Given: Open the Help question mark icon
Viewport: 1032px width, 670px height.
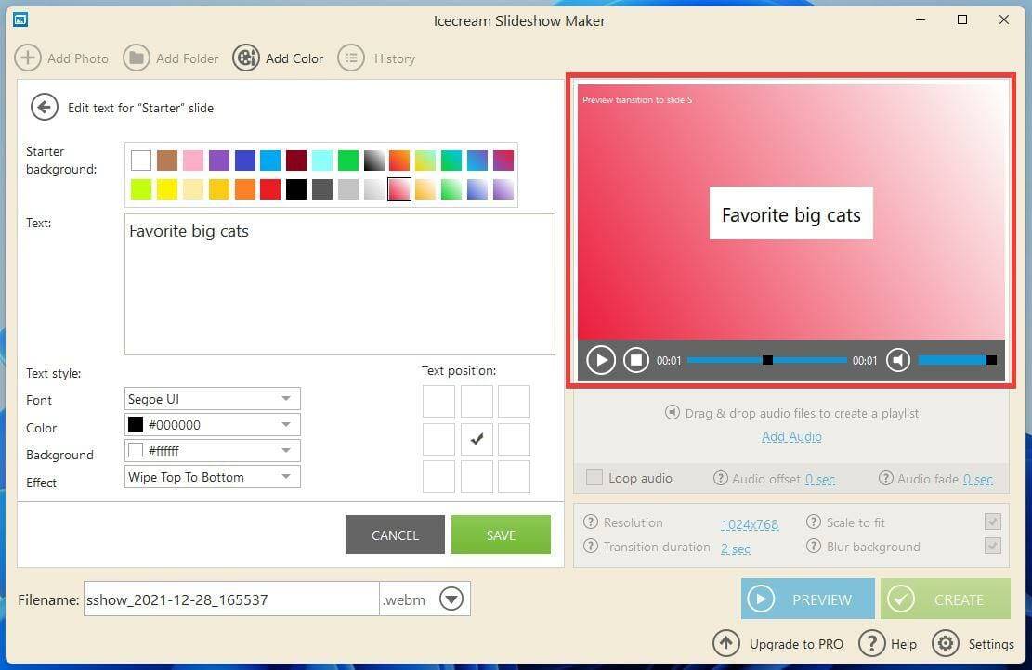Looking at the screenshot, I should [871, 643].
